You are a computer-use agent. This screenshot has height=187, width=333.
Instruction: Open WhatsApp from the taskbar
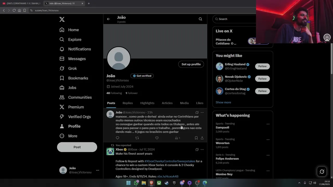point(136,183)
